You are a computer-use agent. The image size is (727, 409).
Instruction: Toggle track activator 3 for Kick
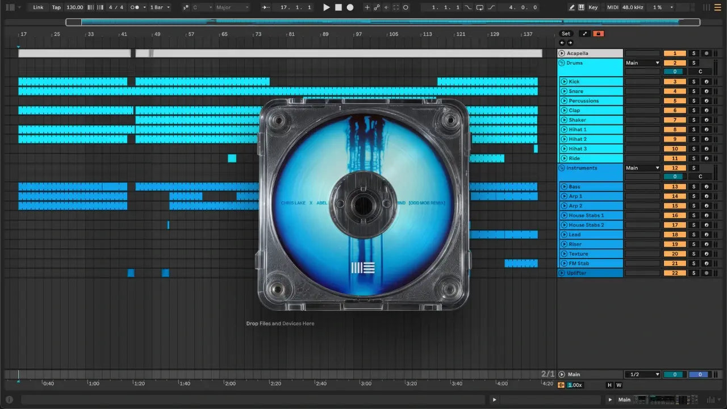(x=675, y=82)
